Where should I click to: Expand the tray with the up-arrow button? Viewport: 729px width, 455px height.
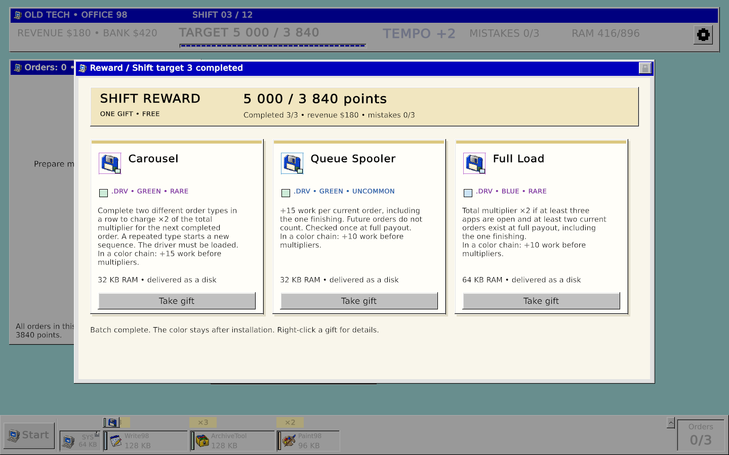(x=671, y=423)
